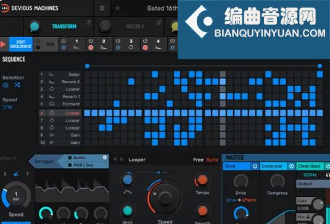Open the Speed 1/16 dropdown
Image resolution: width=330 pixels, height=224 pixels.
point(7,107)
